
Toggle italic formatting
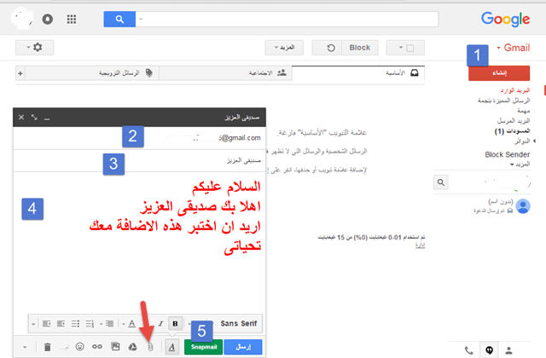(160, 324)
